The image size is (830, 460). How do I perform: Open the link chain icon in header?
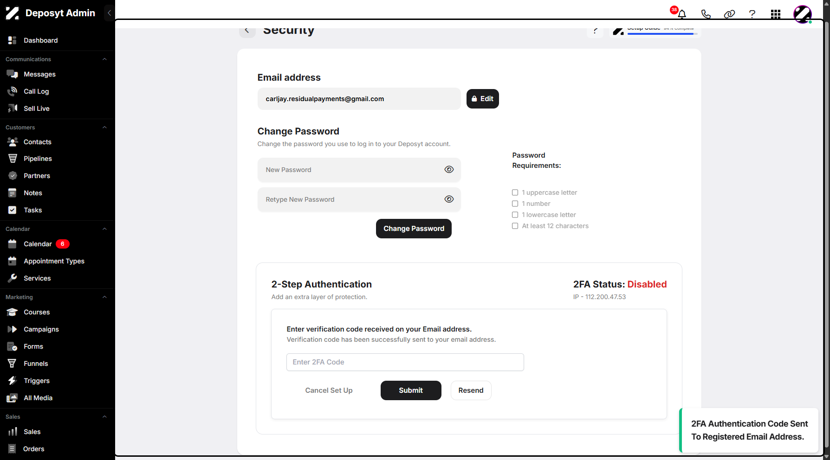pyautogui.click(x=729, y=14)
